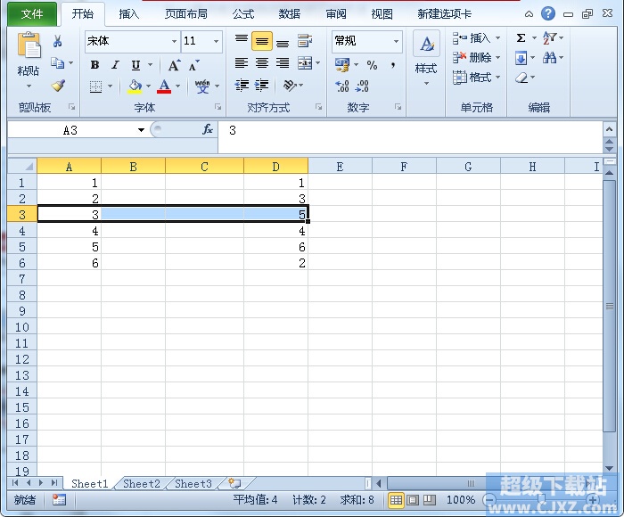Increase decimal places

click(342, 86)
